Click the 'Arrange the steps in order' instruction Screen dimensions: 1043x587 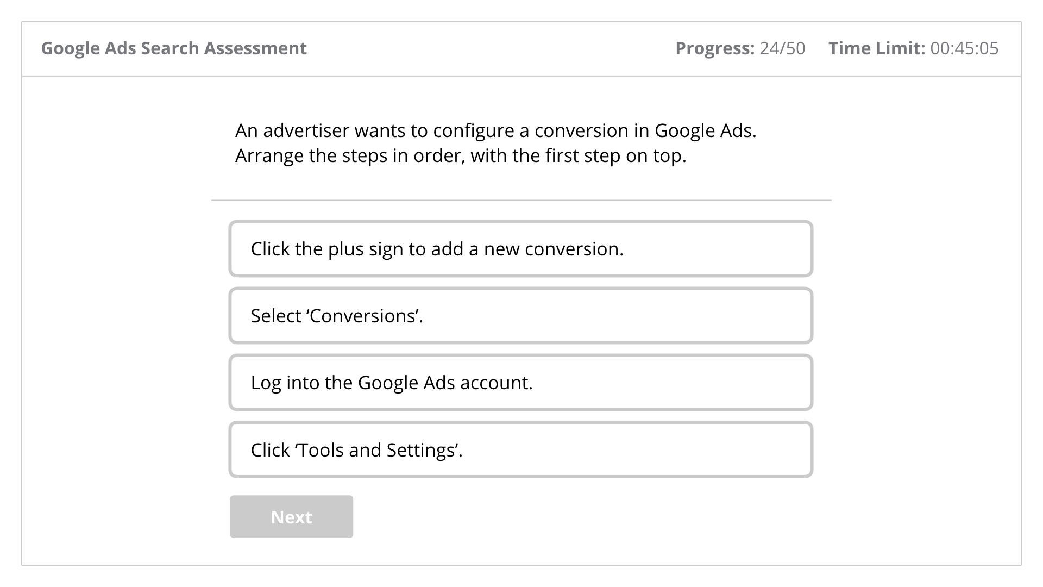click(x=461, y=156)
